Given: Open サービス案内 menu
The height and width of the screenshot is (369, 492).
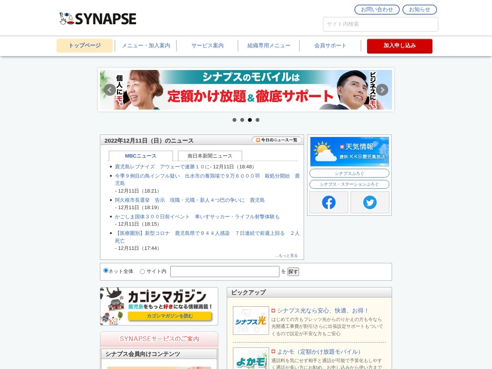Looking at the screenshot, I should coord(208,46).
